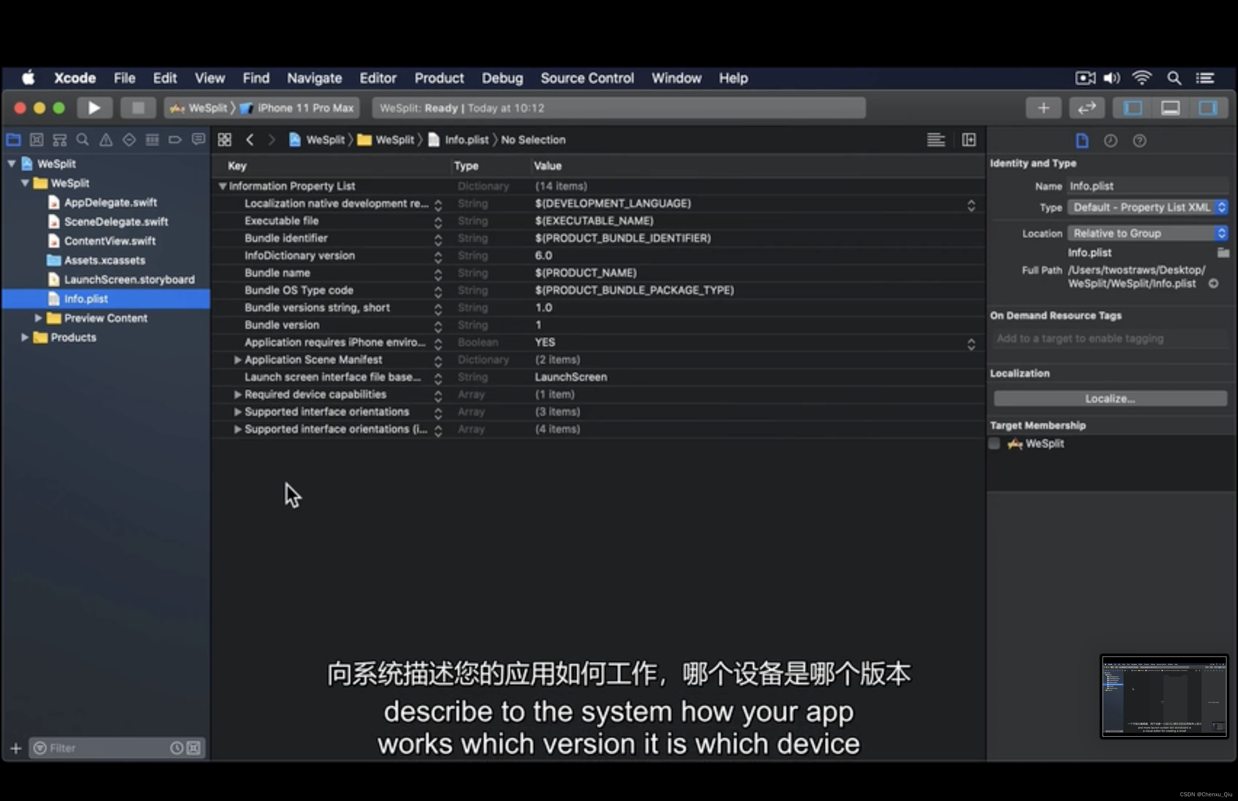The height and width of the screenshot is (801, 1238).
Task: Open the Project navigator folder icon
Action: click(x=13, y=139)
